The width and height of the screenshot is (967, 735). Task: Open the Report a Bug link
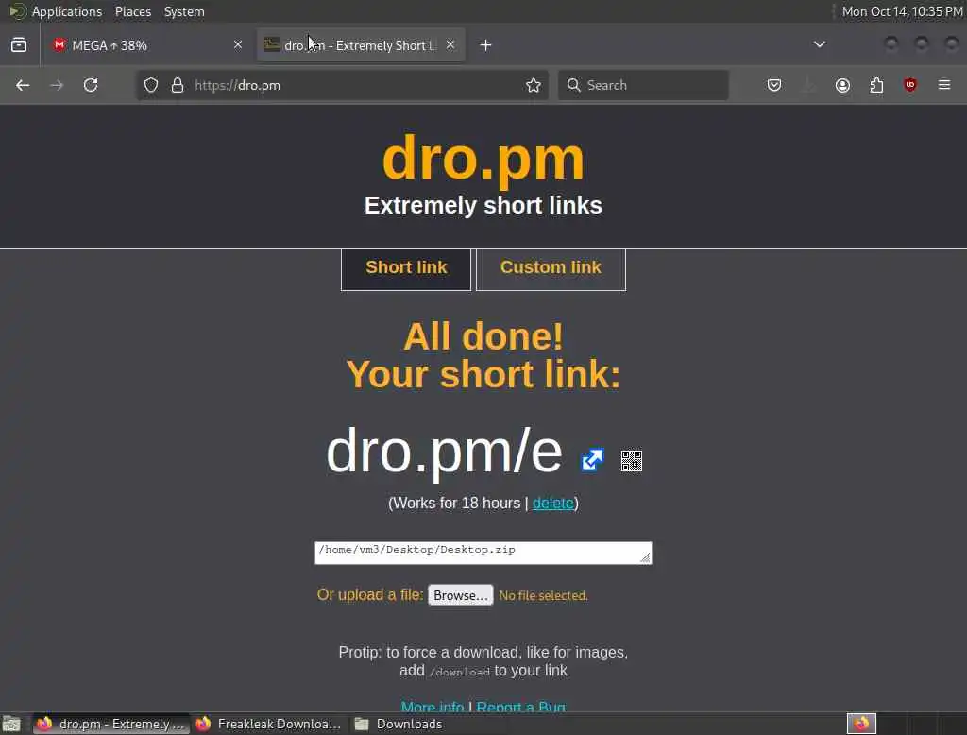pos(520,706)
